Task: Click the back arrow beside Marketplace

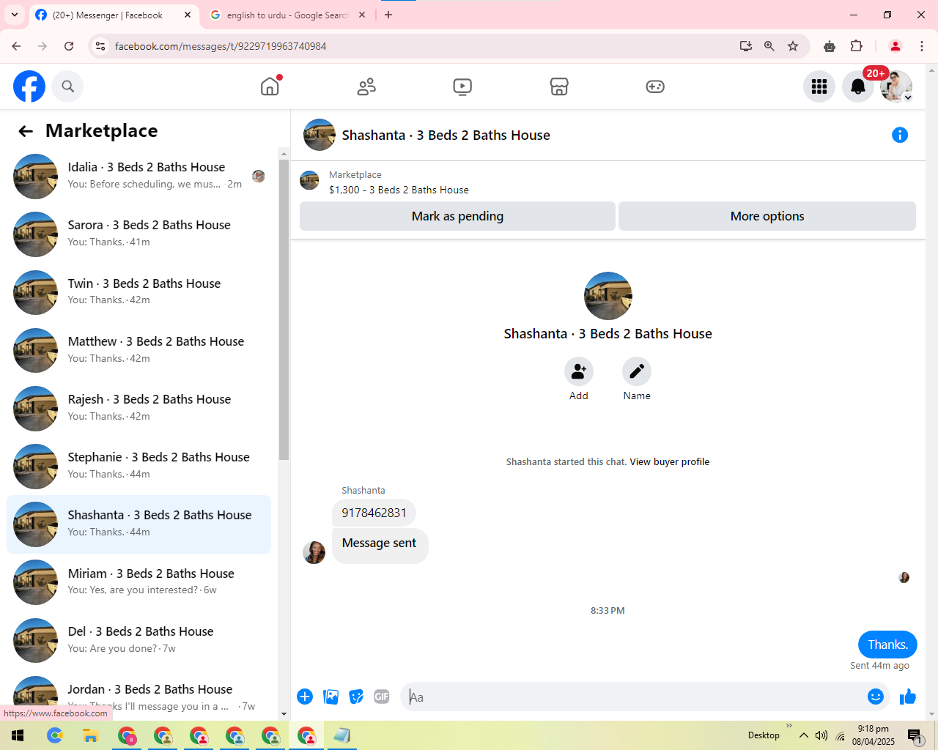Action: point(26,131)
